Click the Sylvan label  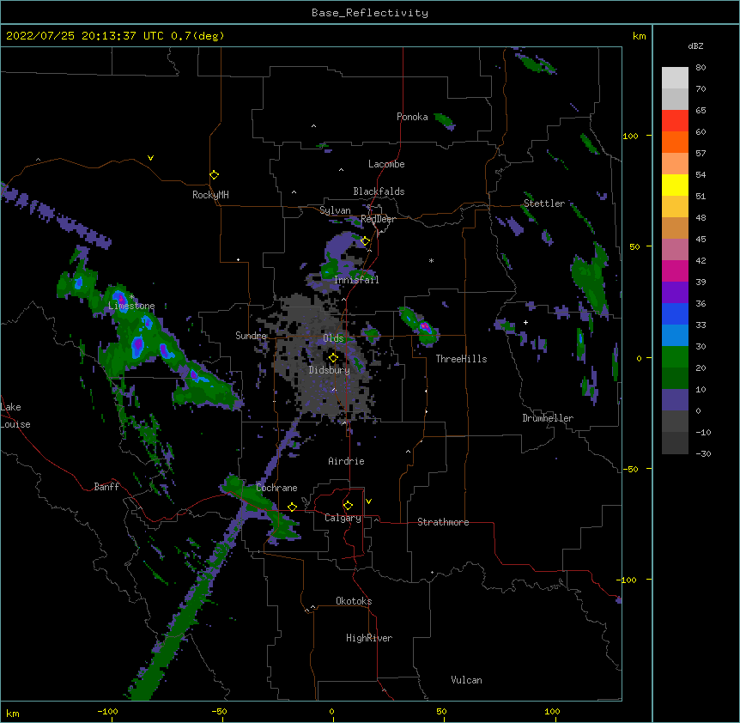[335, 210]
